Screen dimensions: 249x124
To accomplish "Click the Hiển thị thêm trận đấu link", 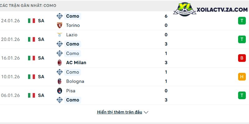I will click(120, 112).
